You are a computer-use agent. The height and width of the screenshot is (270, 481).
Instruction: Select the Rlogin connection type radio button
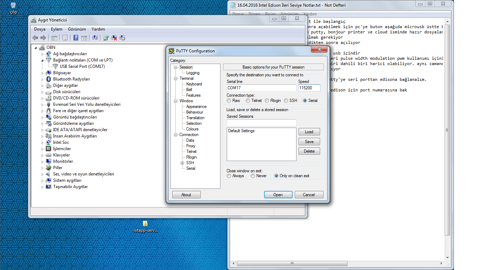pos(267,101)
